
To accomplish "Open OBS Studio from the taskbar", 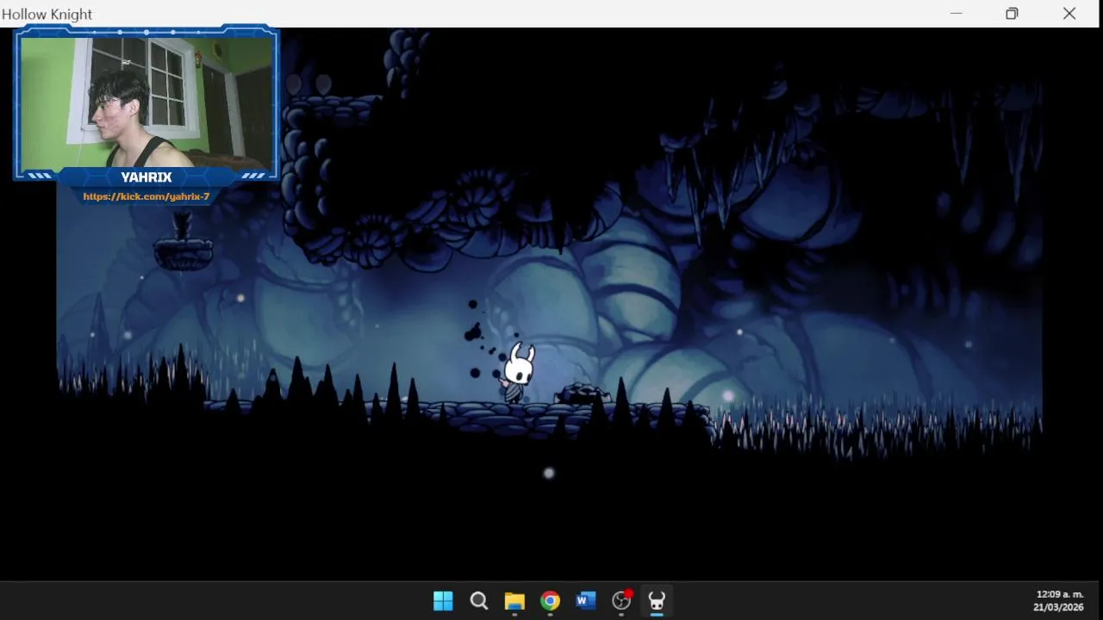I will [x=621, y=600].
